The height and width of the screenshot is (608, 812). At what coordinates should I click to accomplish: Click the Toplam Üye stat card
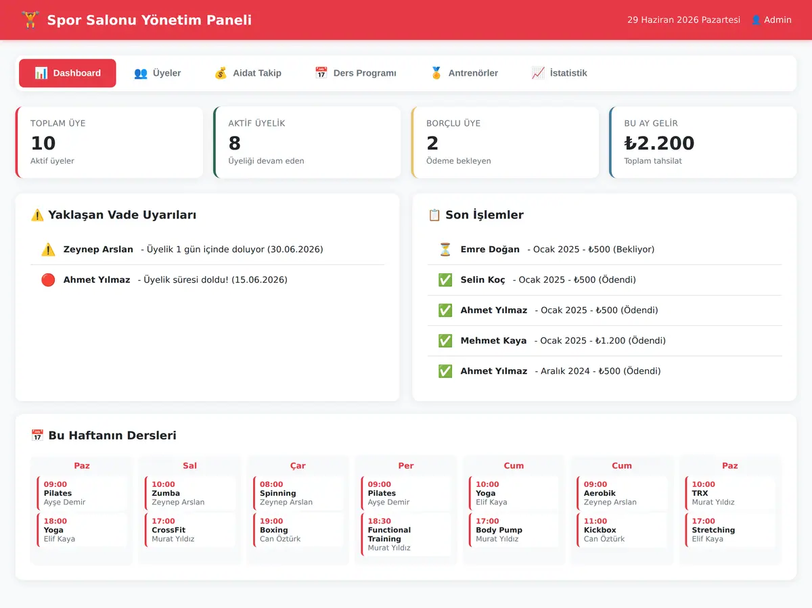110,142
